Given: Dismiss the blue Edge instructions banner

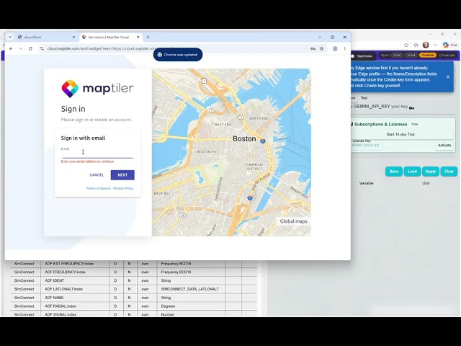Looking at the screenshot, I should point(448,77).
